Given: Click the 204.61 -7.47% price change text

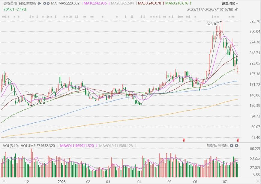Looking at the screenshot, I should click(x=15, y=10).
